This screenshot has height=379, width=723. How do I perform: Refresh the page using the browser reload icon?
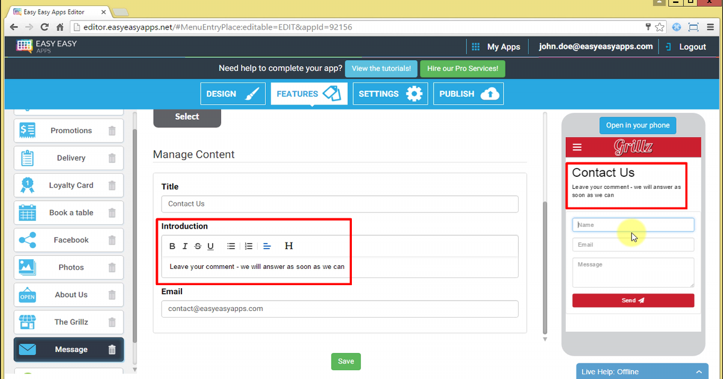point(43,27)
